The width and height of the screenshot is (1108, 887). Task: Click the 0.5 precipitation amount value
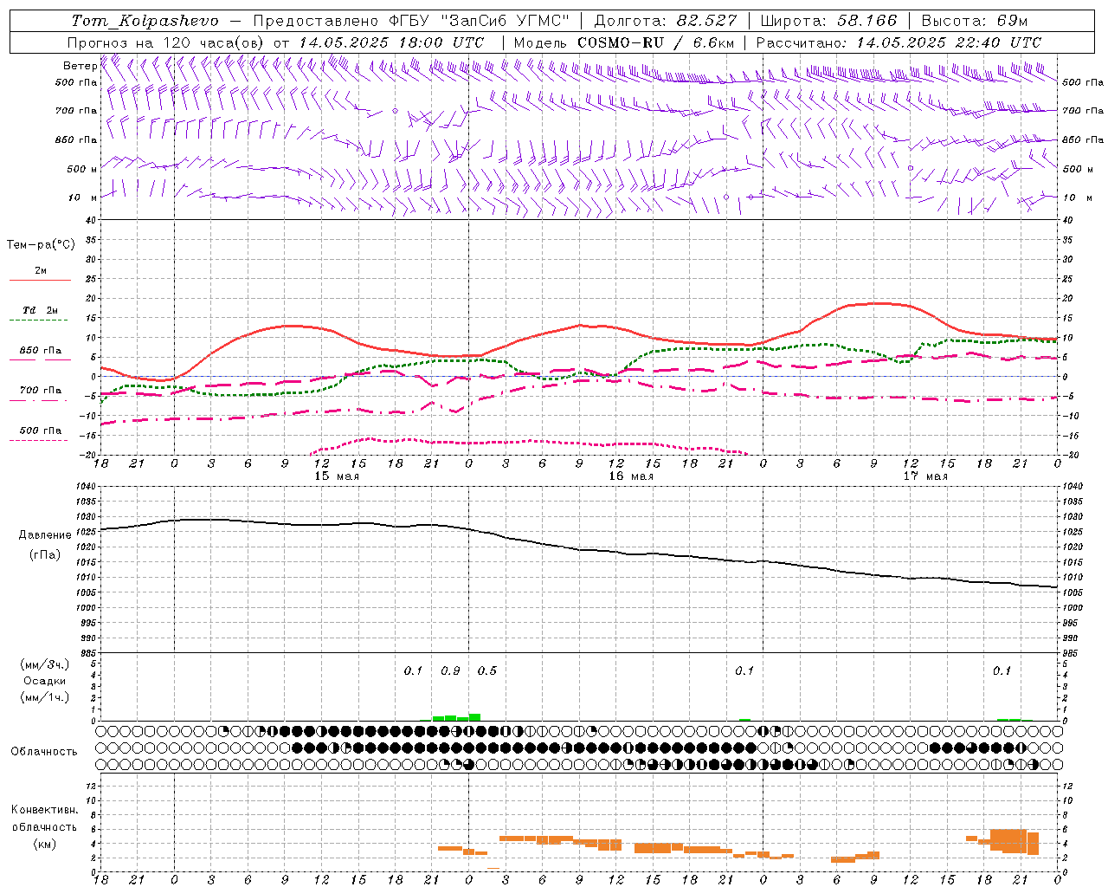click(x=487, y=671)
